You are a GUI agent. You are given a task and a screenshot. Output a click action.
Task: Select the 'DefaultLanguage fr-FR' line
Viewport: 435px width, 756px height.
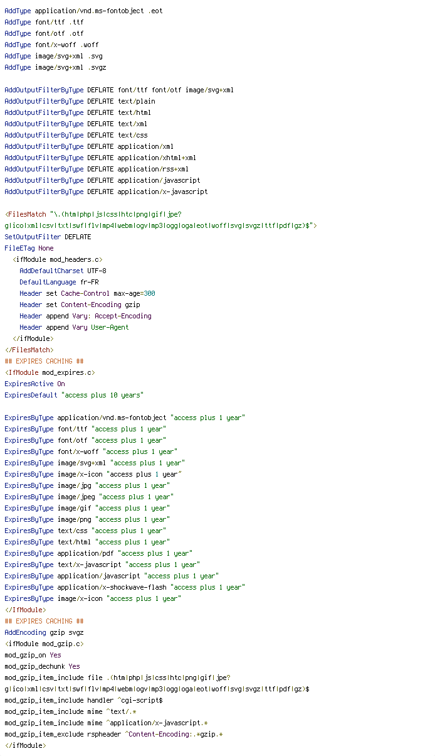pyautogui.click(x=59, y=282)
